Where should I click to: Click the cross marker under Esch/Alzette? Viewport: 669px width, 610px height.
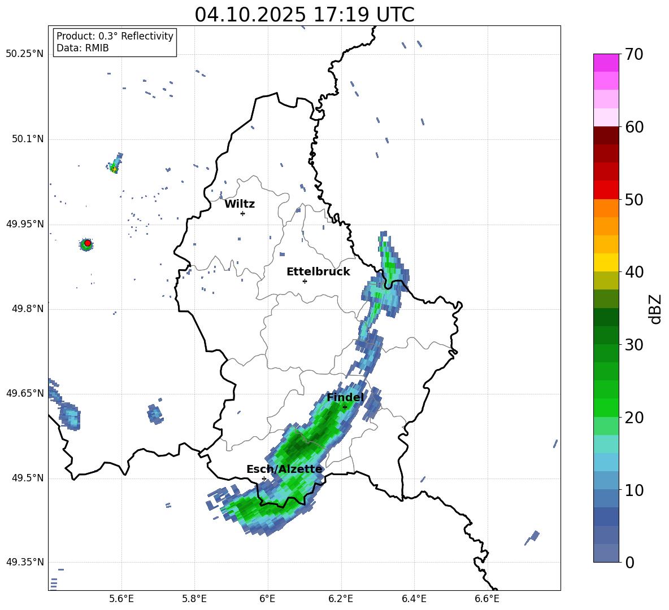click(x=264, y=479)
